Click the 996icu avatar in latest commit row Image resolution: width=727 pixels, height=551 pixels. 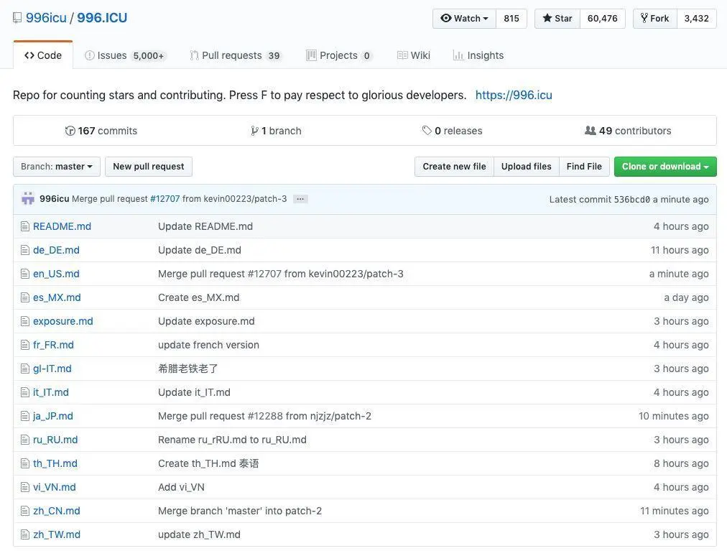coord(28,199)
